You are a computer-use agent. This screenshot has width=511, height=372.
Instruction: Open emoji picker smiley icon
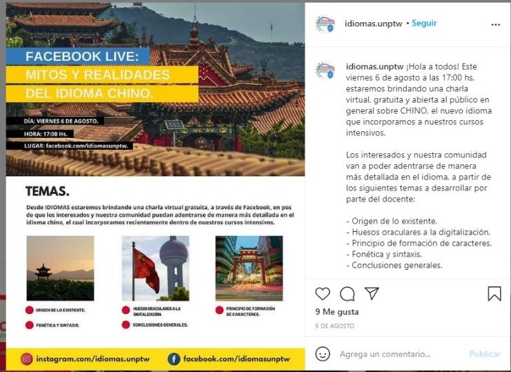322,354
